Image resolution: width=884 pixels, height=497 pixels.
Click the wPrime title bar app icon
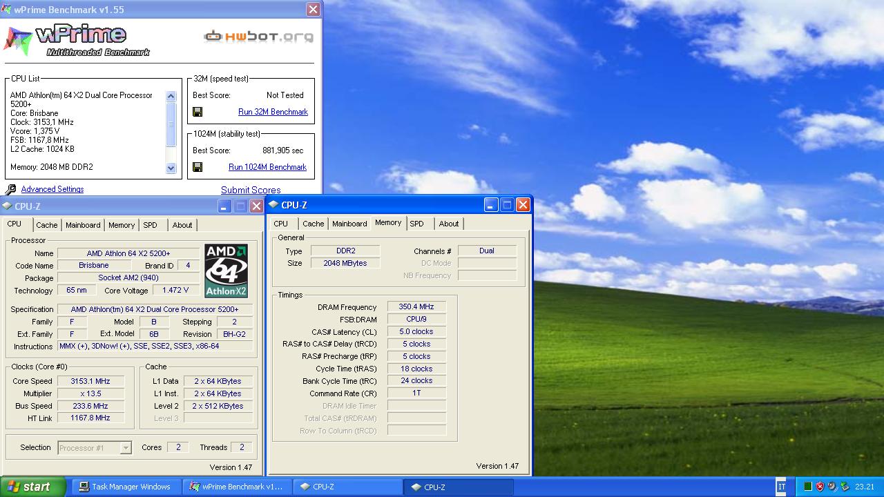pyautogui.click(x=7, y=10)
